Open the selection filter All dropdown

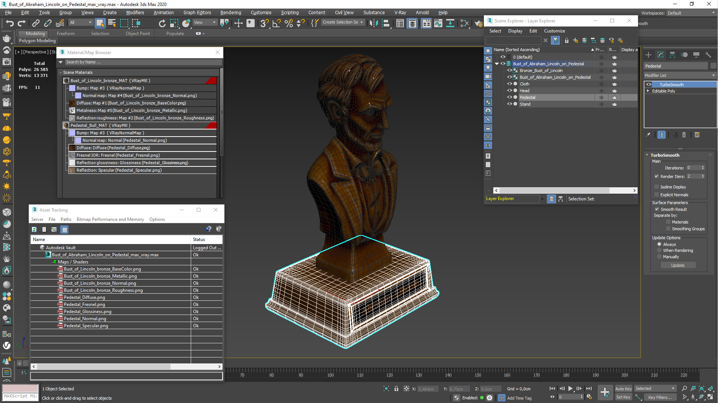click(x=80, y=22)
